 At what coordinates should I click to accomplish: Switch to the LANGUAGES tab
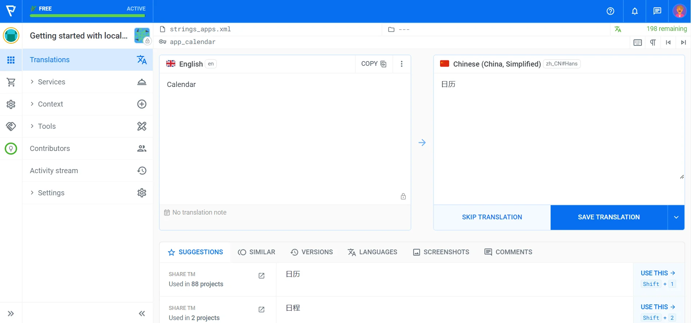point(372,252)
